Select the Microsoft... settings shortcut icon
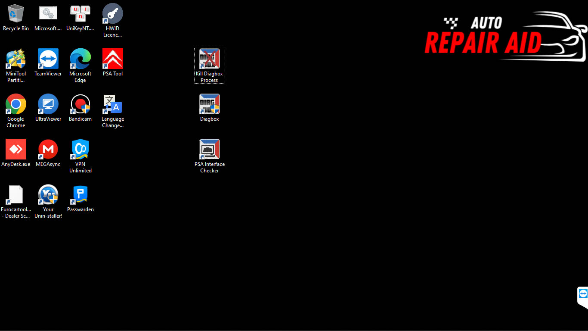The height and width of the screenshot is (331, 588). point(48,13)
